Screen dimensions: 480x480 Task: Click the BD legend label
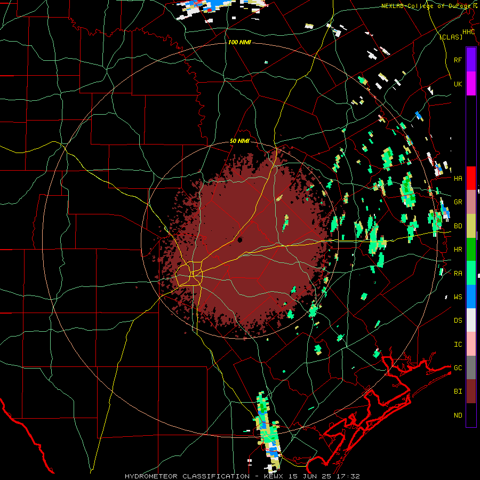(x=458, y=226)
